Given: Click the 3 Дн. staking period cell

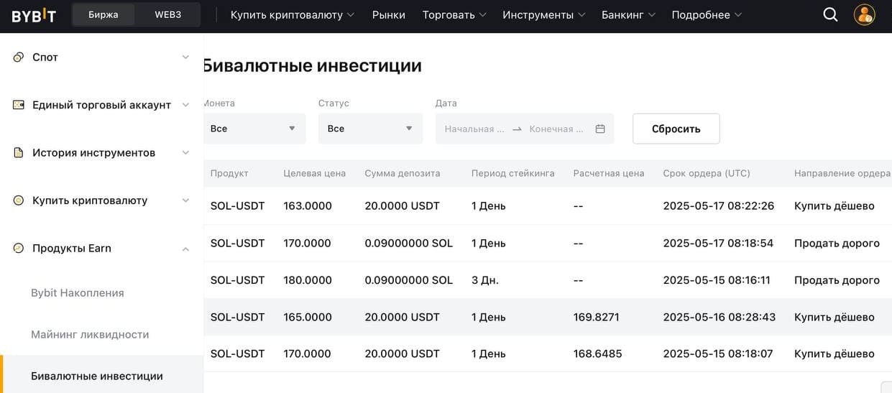Looking at the screenshot, I should pyautogui.click(x=485, y=280).
